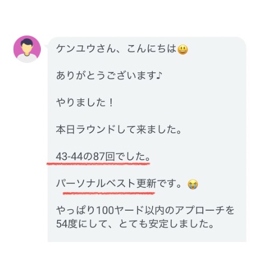This screenshot has width=269, height=269.
Task: Click the name ケンユウさん in the greeting
Action: (x=86, y=49)
